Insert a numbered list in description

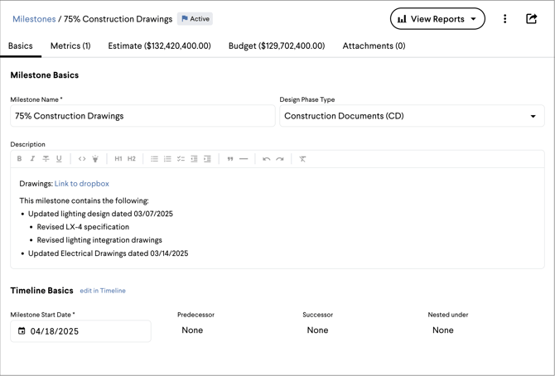tap(167, 159)
